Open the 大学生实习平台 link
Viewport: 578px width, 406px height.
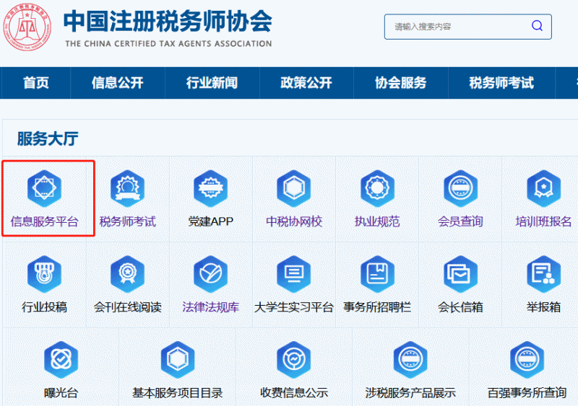293,307
